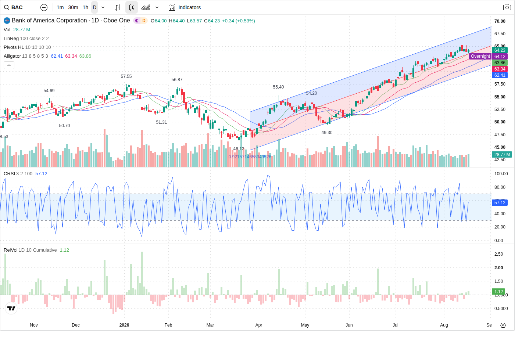This screenshot has width=522, height=349.
Task: Click the 55.40 pivot high label
Action: tap(278, 87)
